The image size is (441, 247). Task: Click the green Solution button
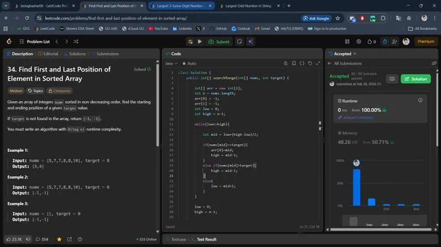[x=416, y=79]
